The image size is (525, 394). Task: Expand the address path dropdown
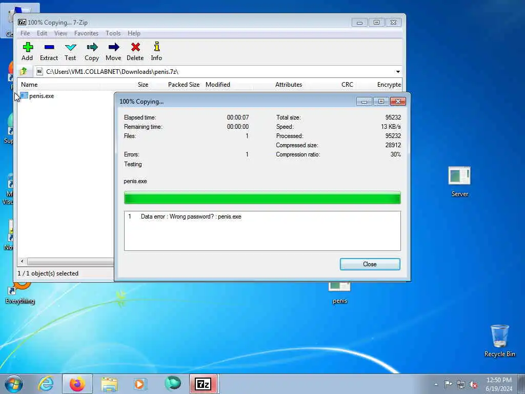coord(398,71)
